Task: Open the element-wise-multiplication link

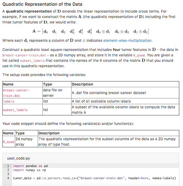Action: [x=127, y=41]
